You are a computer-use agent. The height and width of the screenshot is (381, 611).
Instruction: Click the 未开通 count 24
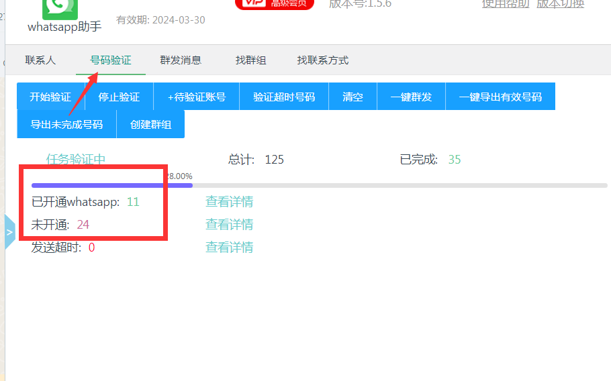click(x=83, y=225)
